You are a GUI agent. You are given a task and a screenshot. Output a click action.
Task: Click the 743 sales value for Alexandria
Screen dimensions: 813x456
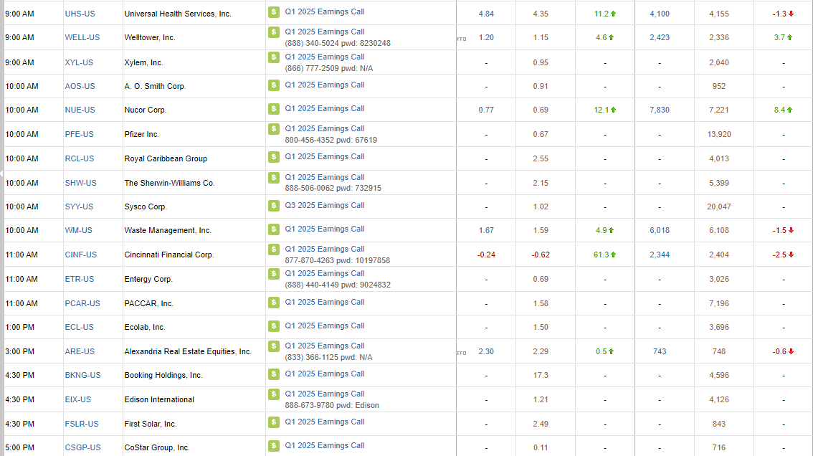click(660, 352)
